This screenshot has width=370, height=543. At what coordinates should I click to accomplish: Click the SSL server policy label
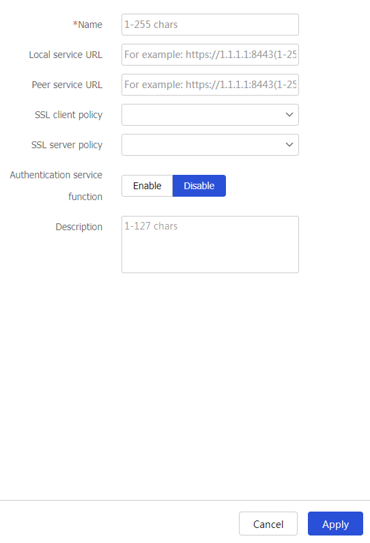(x=67, y=145)
